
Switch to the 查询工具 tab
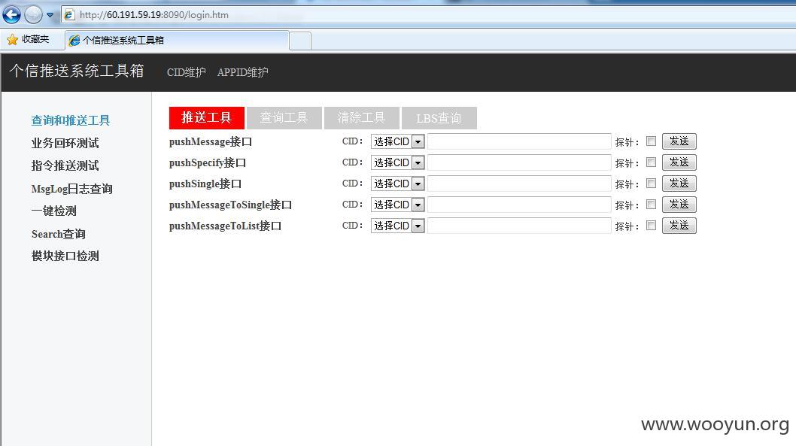point(284,118)
